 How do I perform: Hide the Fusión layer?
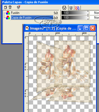(56, 13)
